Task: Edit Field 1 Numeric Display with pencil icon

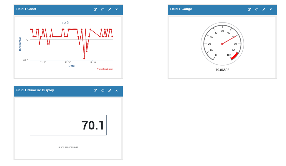Action: click(110, 91)
